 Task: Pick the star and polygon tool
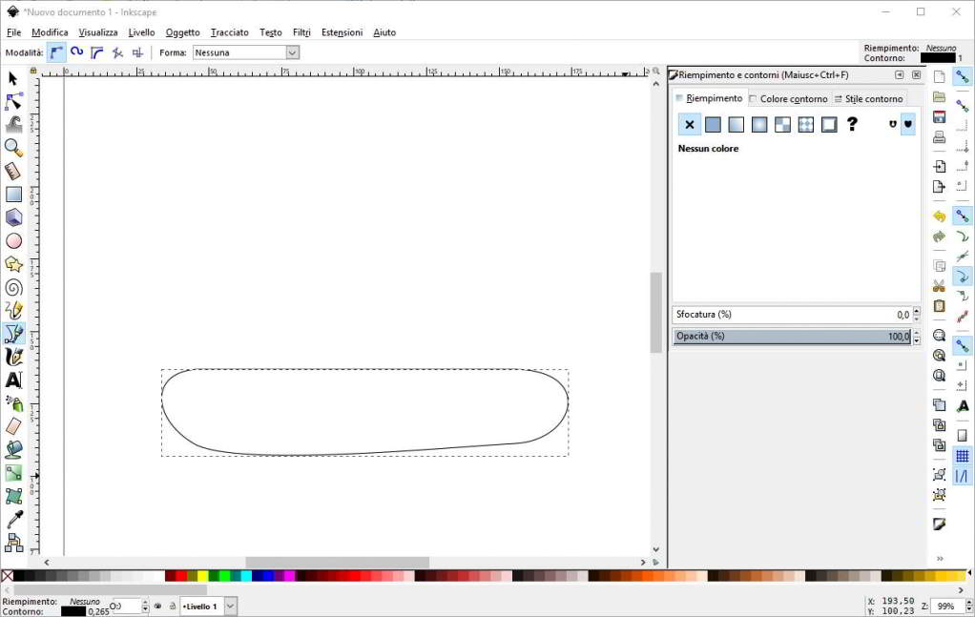point(13,265)
